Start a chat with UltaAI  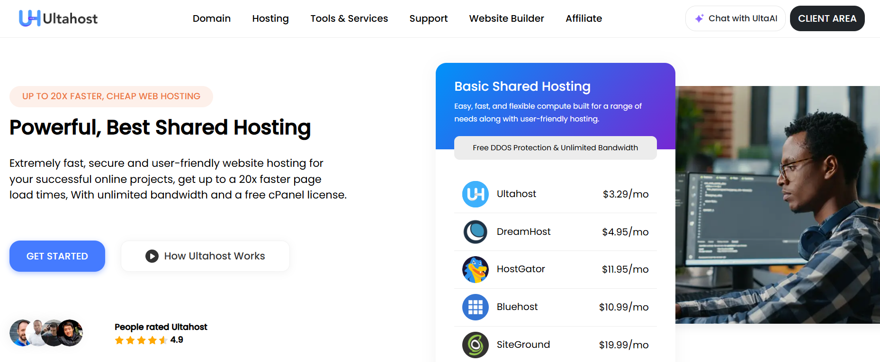tap(736, 18)
